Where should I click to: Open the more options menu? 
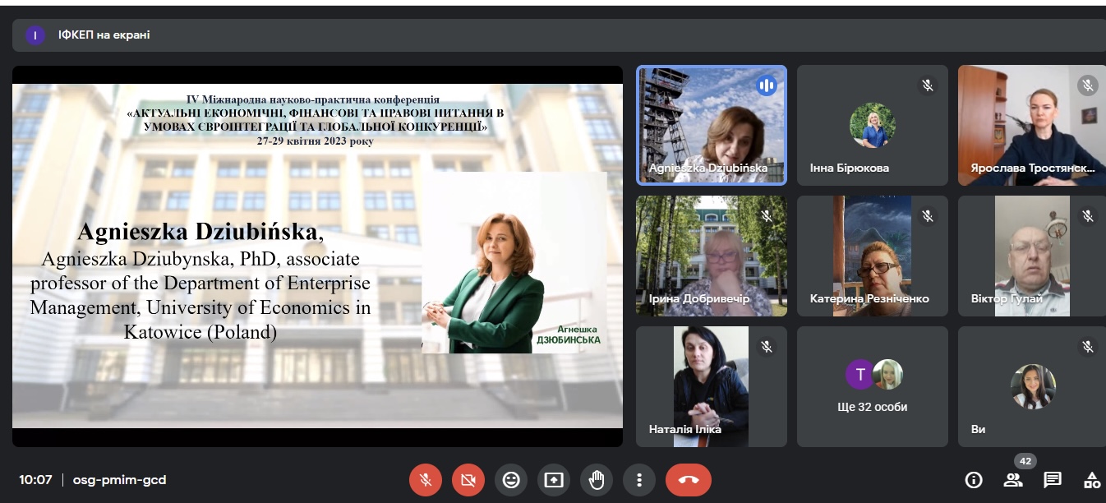click(639, 480)
